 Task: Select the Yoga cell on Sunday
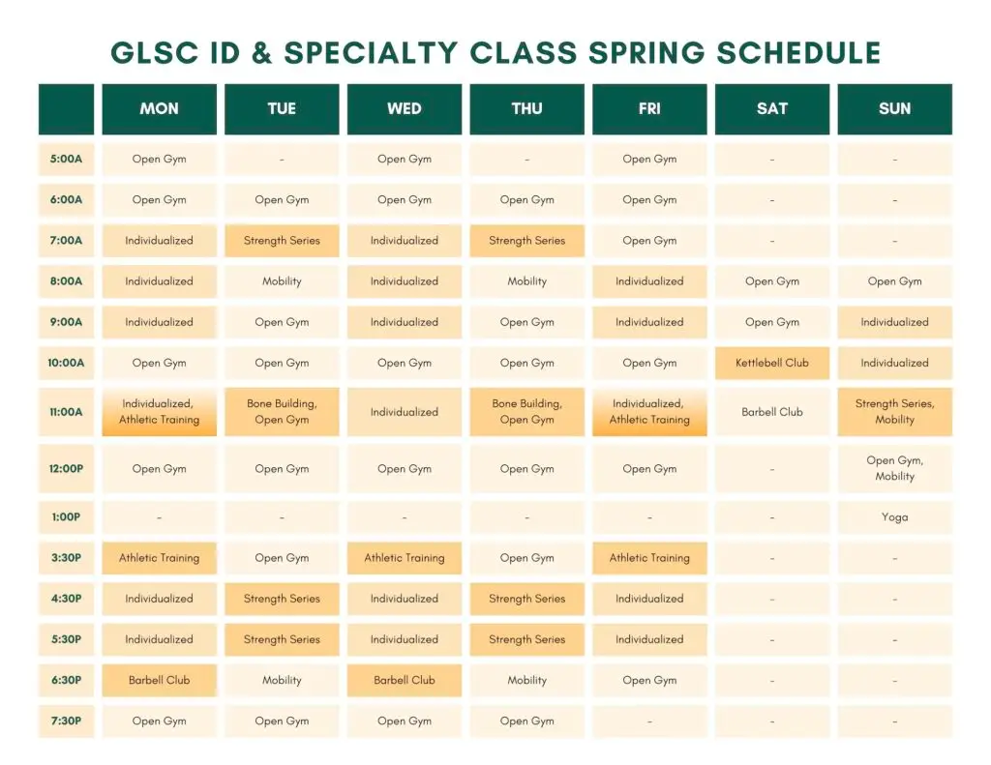[x=895, y=517]
